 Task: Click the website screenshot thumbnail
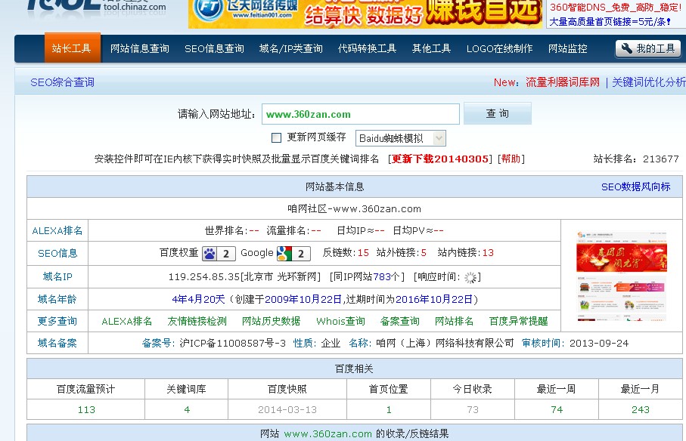coord(622,276)
